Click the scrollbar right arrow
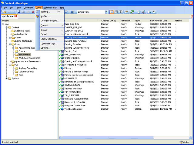The height and width of the screenshot is (145, 194). [x=191, y=137]
